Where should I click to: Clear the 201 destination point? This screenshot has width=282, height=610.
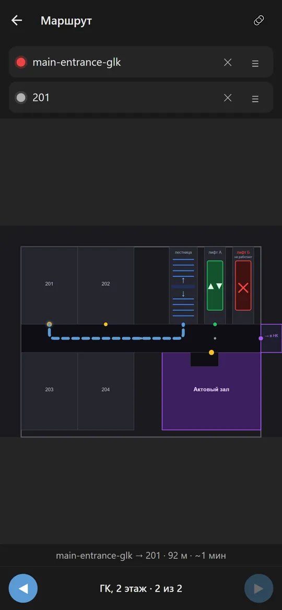pyautogui.click(x=228, y=98)
